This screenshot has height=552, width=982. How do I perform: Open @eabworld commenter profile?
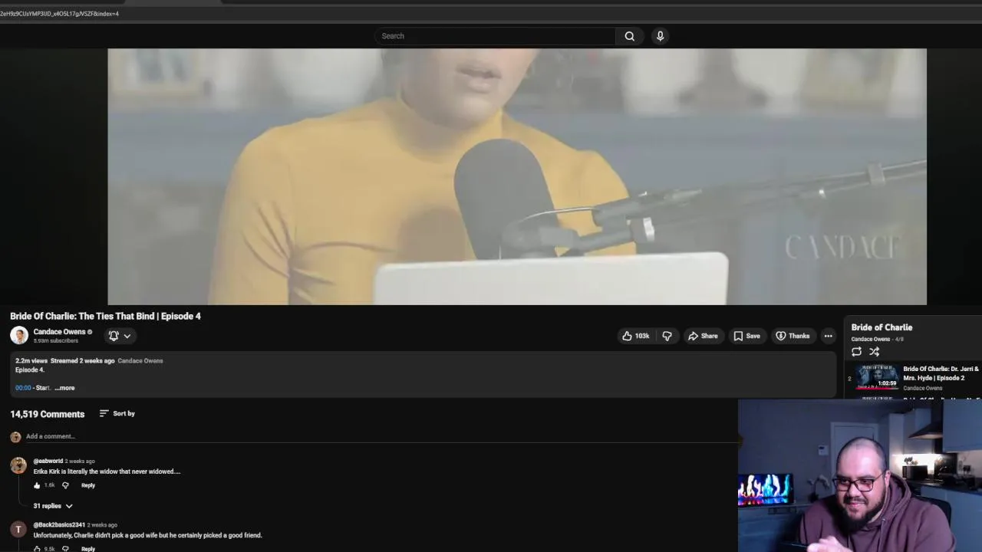click(x=48, y=461)
